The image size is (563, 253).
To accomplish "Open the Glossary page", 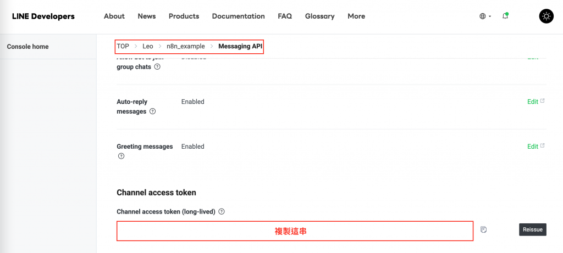I will tap(319, 16).
